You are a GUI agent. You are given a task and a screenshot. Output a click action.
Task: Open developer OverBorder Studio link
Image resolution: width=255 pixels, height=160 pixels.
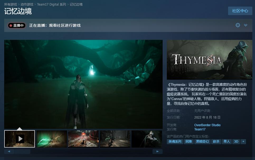click(x=207, y=125)
